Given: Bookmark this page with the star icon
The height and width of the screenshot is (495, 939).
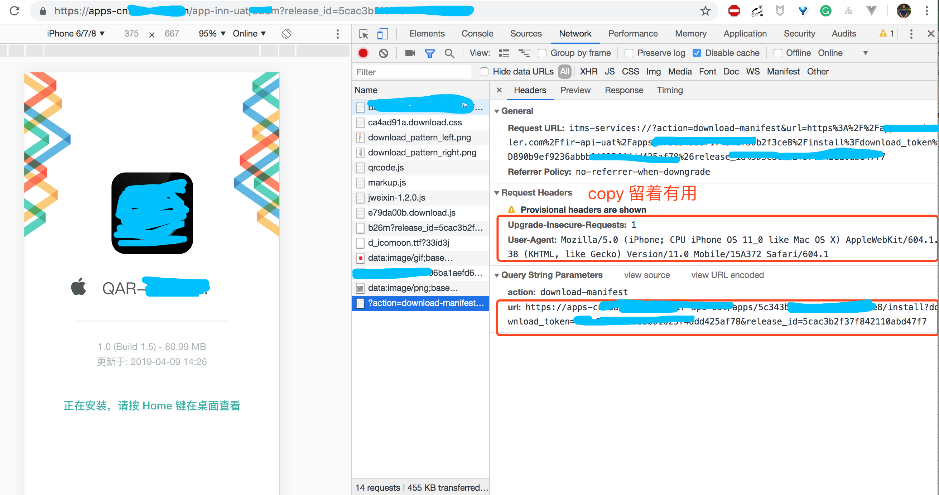Looking at the screenshot, I should point(706,11).
